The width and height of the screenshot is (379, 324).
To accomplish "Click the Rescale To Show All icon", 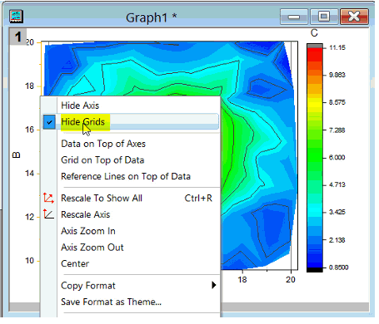I will pyautogui.click(x=48, y=198).
